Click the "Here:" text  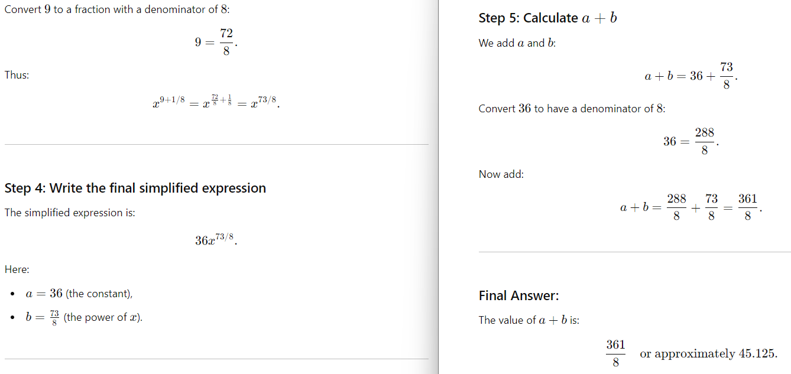pos(17,269)
